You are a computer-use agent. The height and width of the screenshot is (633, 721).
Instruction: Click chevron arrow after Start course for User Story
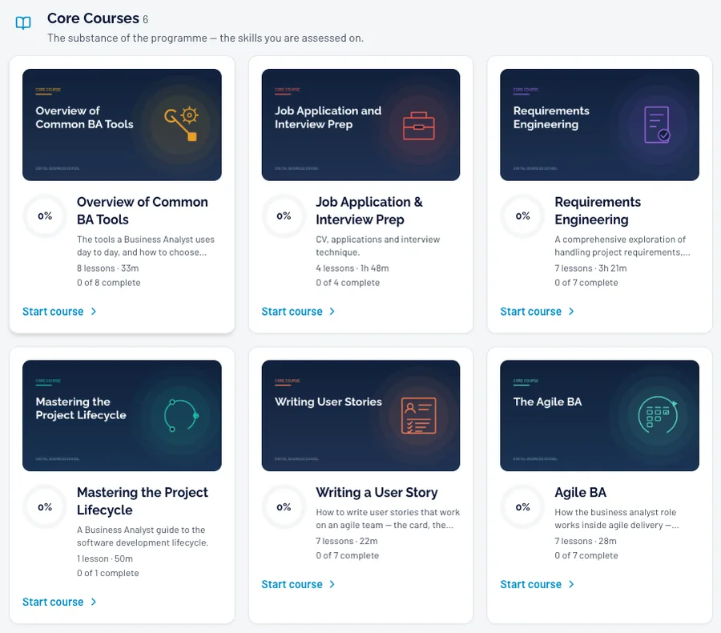point(332,584)
